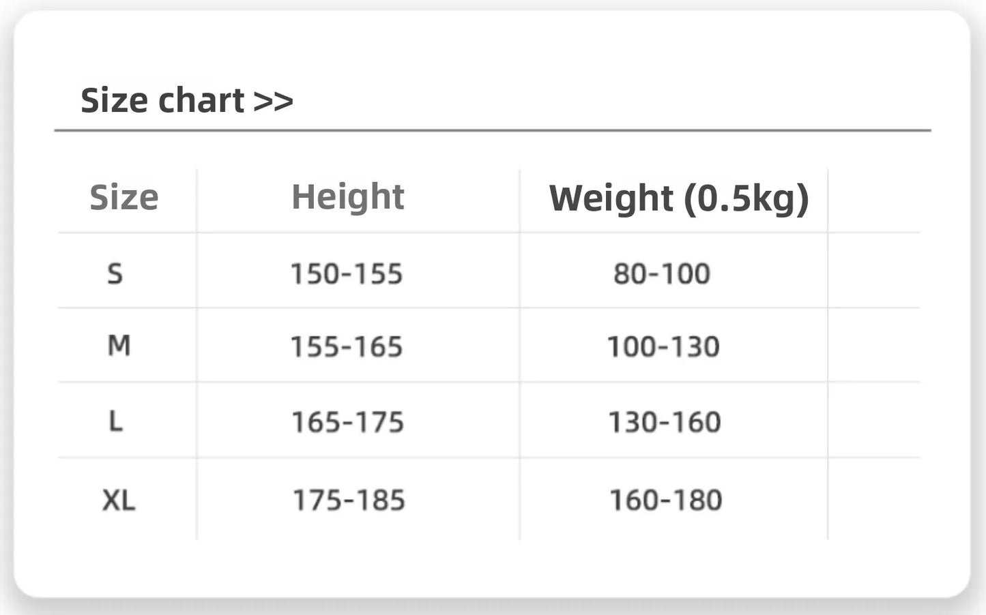The height and width of the screenshot is (615, 986).
Task: Click the 160-180 weight value
Action: pos(666,500)
